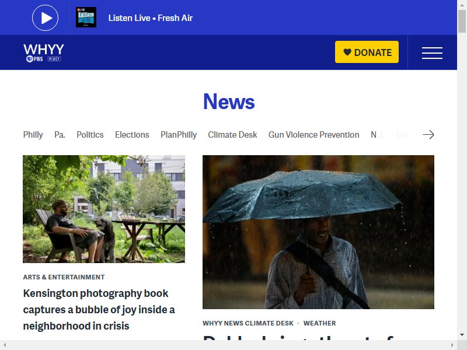Screen dimensions: 467x350
Task: Click the Weather category label
Action: click(319, 323)
